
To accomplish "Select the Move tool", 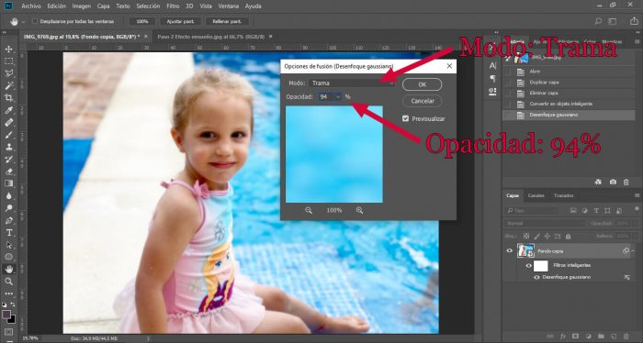I will tap(8, 50).
